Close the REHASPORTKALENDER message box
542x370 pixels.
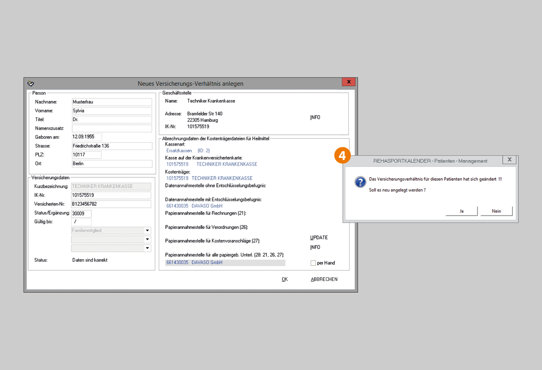(x=509, y=160)
